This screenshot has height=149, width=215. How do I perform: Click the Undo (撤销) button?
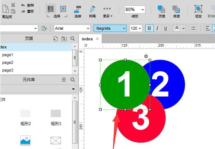pyautogui.click(x=28, y=5)
